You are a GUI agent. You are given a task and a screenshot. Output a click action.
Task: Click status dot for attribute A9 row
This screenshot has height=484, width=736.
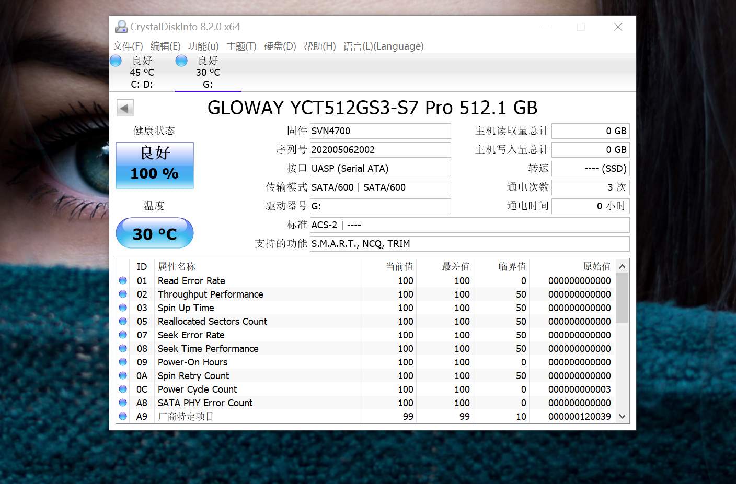pos(123,416)
